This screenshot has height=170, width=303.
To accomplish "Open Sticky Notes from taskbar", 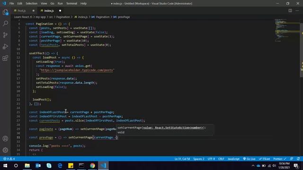I will point(71,166).
